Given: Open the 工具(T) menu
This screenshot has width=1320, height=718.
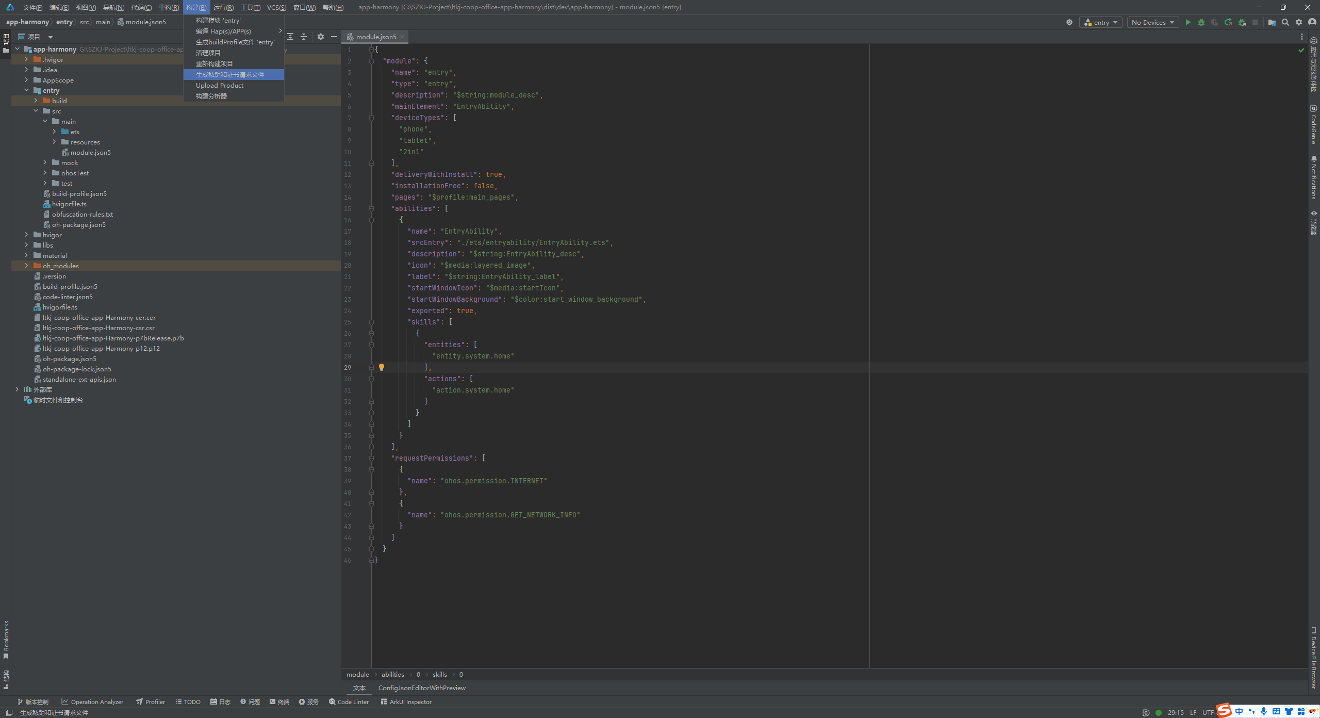Looking at the screenshot, I should 250,7.
